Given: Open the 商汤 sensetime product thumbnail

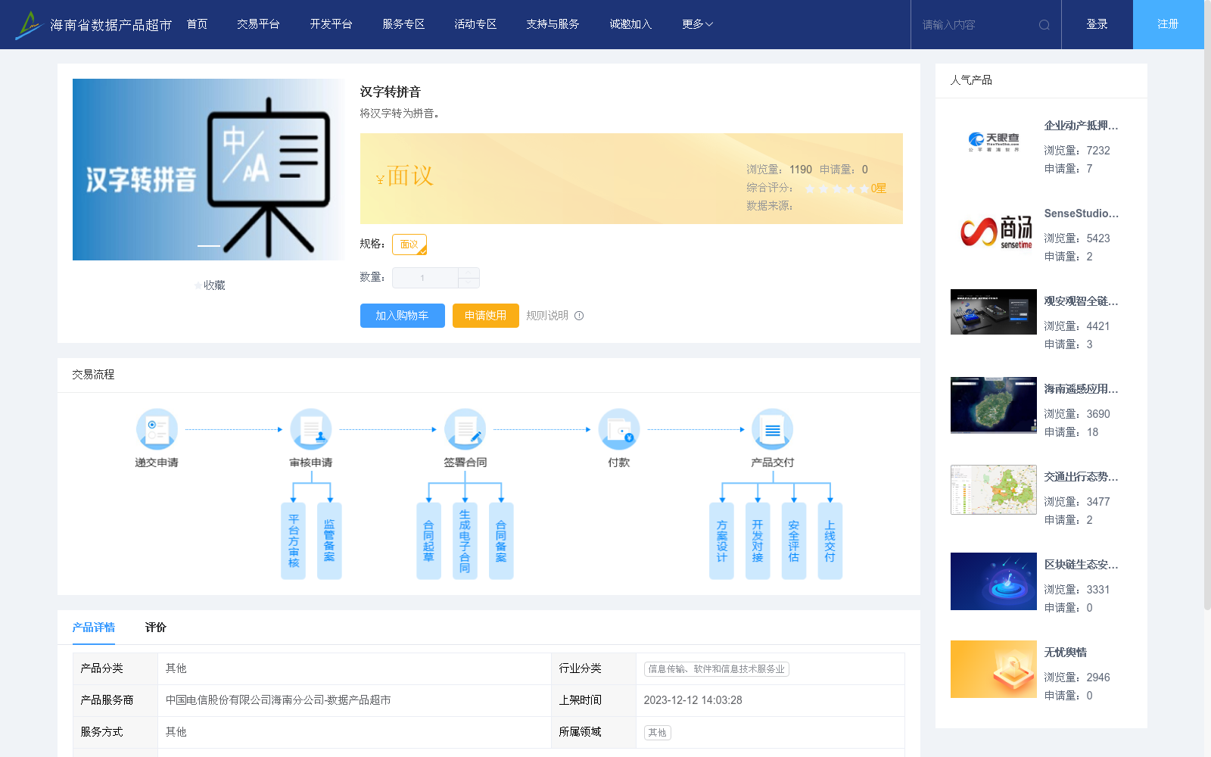Looking at the screenshot, I should click(x=994, y=230).
